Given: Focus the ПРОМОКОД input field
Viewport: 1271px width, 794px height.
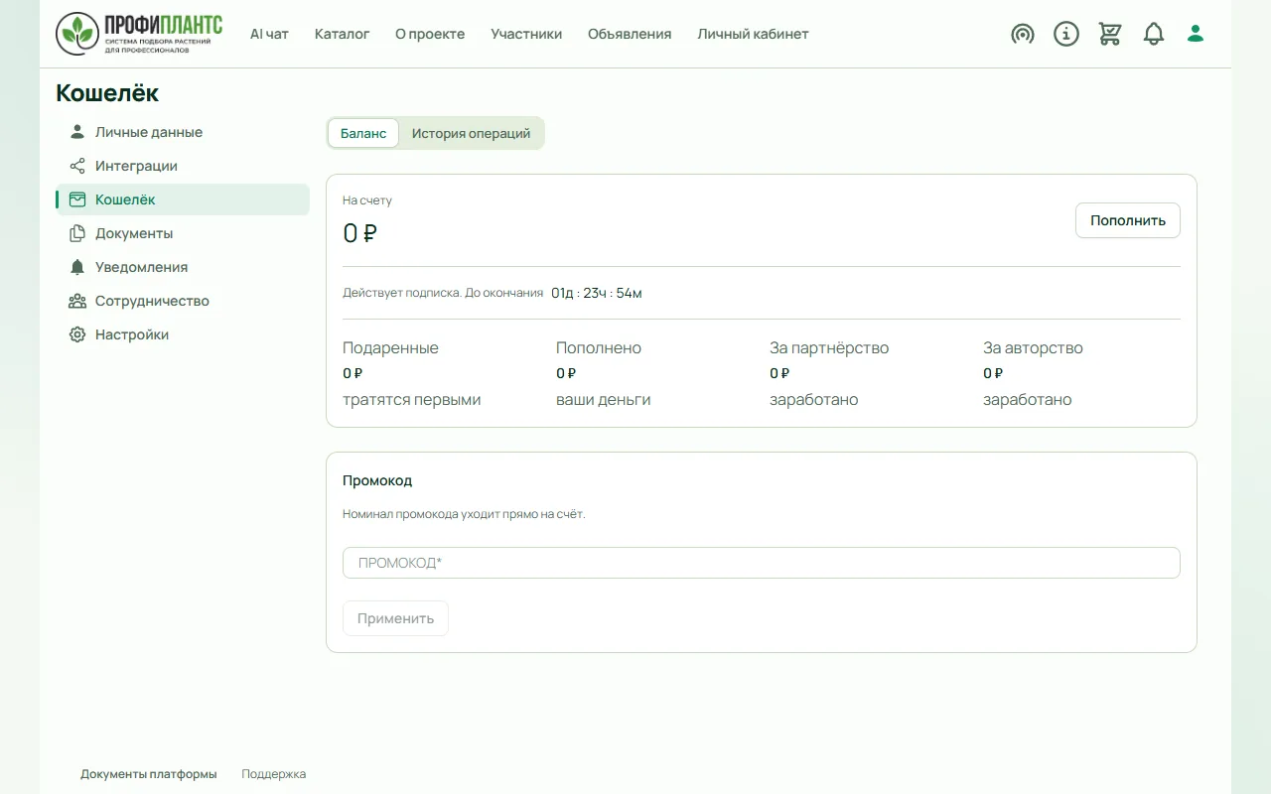Looking at the screenshot, I should pos(762,563).
